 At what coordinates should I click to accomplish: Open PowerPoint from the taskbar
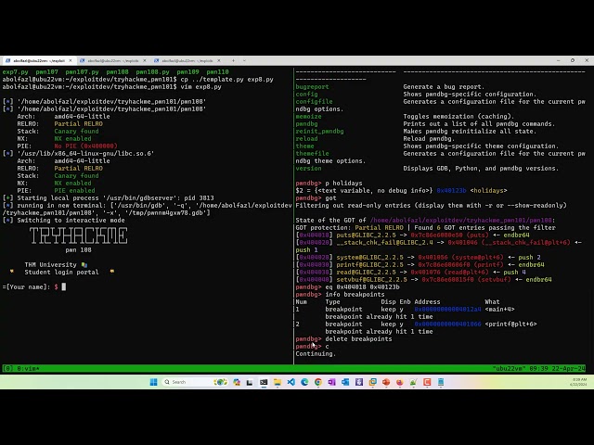point(386,382)
